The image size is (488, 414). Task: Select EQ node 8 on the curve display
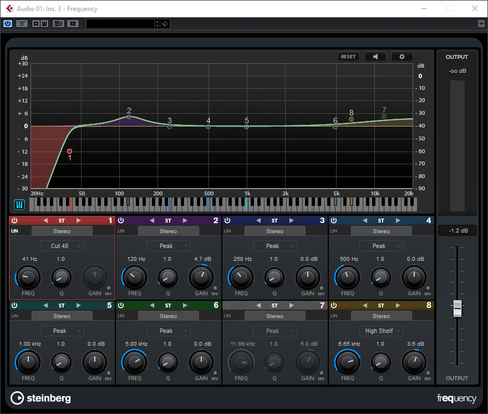click(x=352, y=119)
